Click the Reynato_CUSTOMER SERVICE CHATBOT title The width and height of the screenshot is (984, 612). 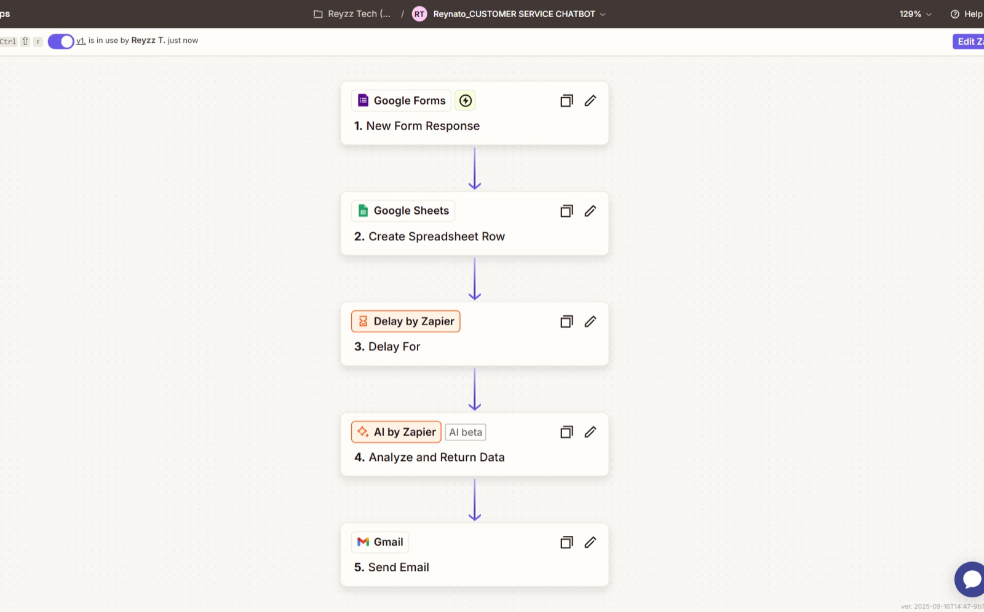pos(514,14)
